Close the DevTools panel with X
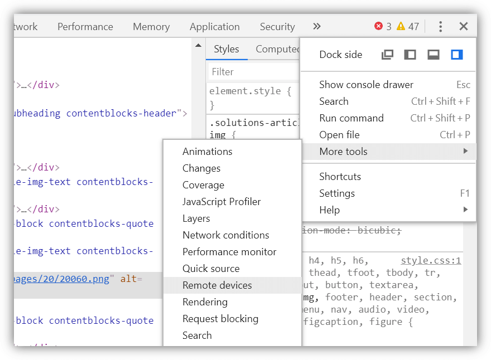This screenshot has height=360, width=491. 464,26
